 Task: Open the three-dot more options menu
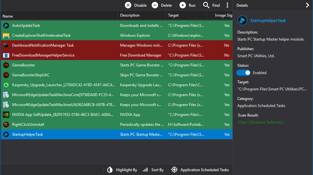point(227,5)
